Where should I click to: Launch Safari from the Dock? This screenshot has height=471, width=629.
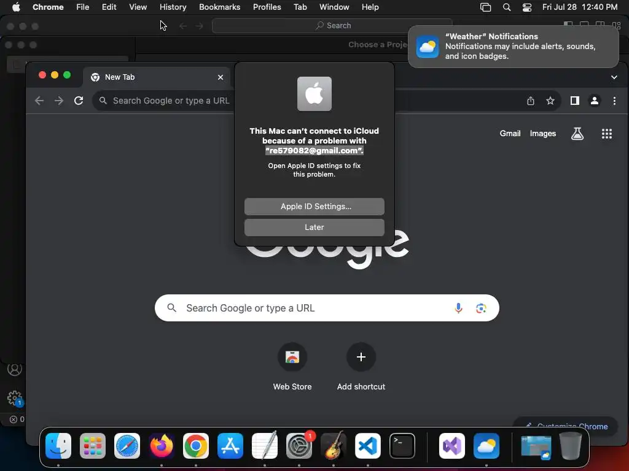[x=127, y=446]
